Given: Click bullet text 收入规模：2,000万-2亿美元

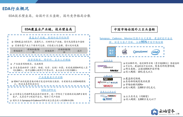Looking at the screenshot, I should (140, 87).
